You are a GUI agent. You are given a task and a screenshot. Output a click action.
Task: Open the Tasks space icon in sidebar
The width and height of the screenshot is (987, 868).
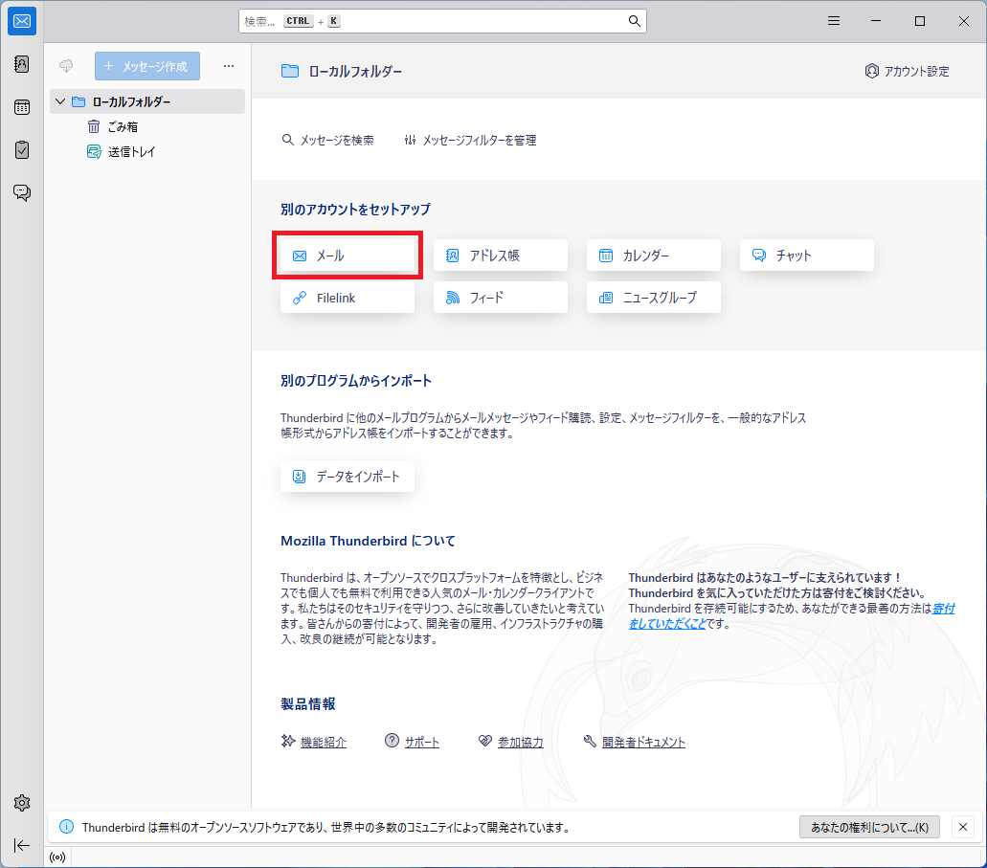[x=22, y=150]
